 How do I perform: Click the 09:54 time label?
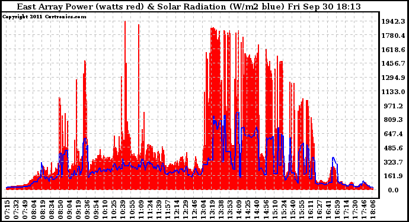[x=96, y=210]
